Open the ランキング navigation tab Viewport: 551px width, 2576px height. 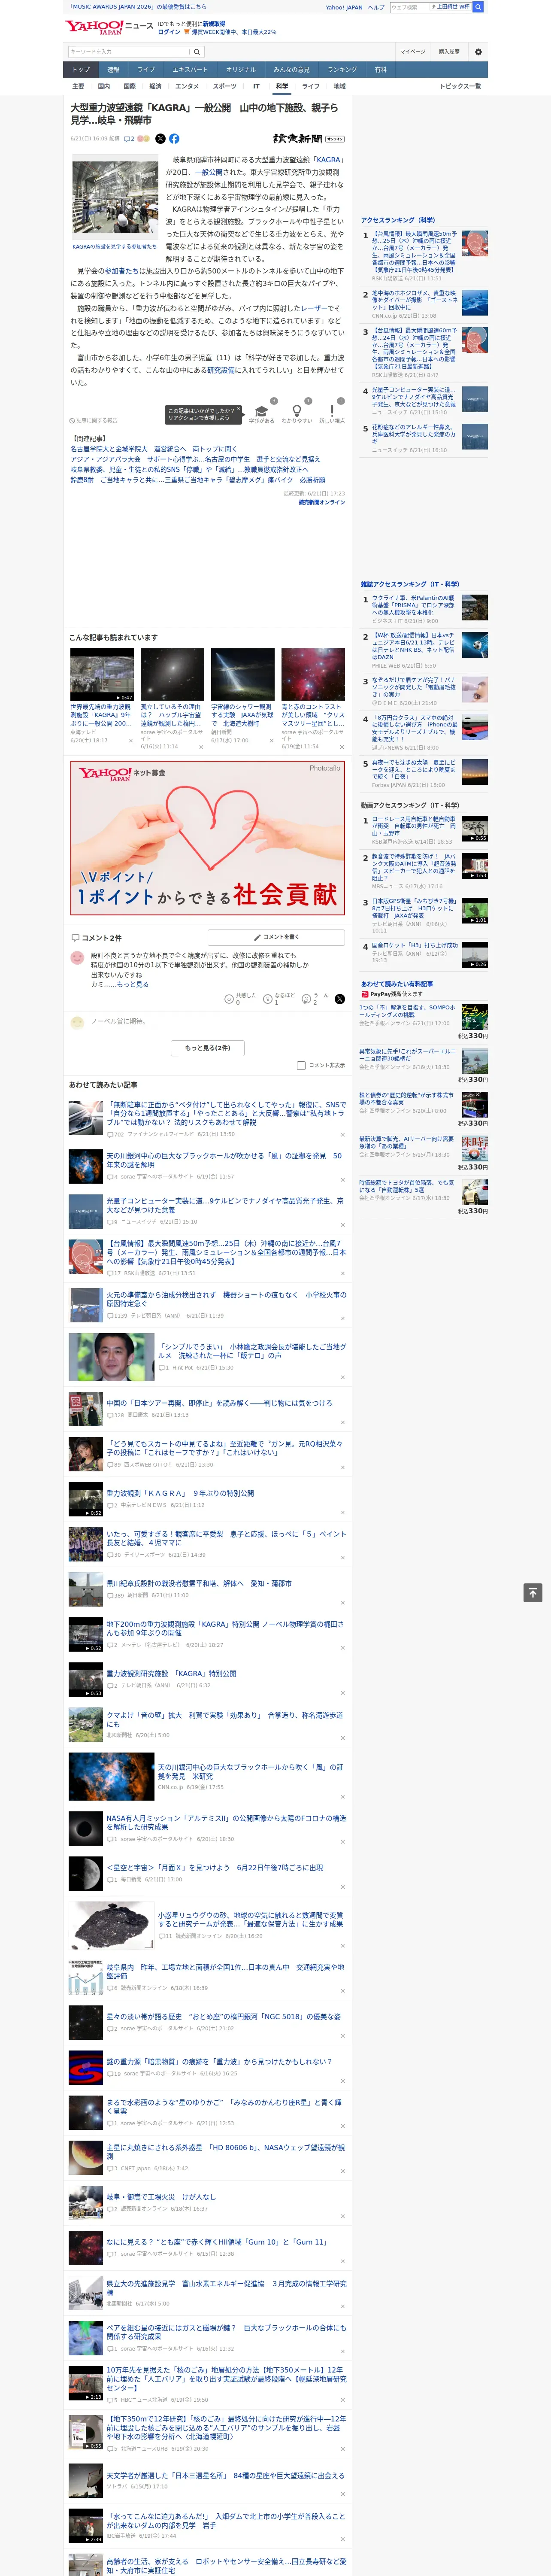pos(342,70)
